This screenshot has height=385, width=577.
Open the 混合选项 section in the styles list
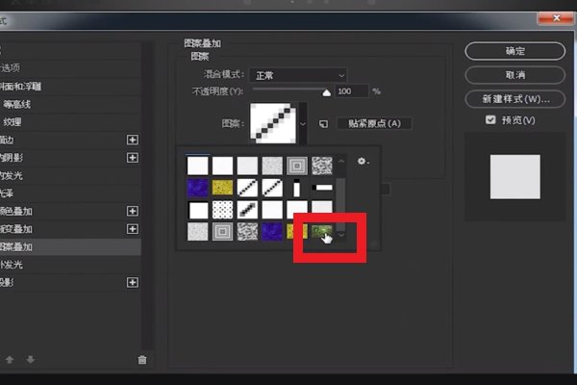point(70,67)
